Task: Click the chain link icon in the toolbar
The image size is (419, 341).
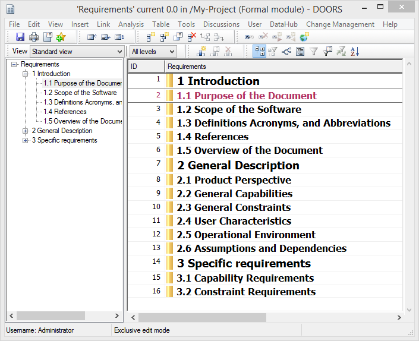Action: click(250, 37)
